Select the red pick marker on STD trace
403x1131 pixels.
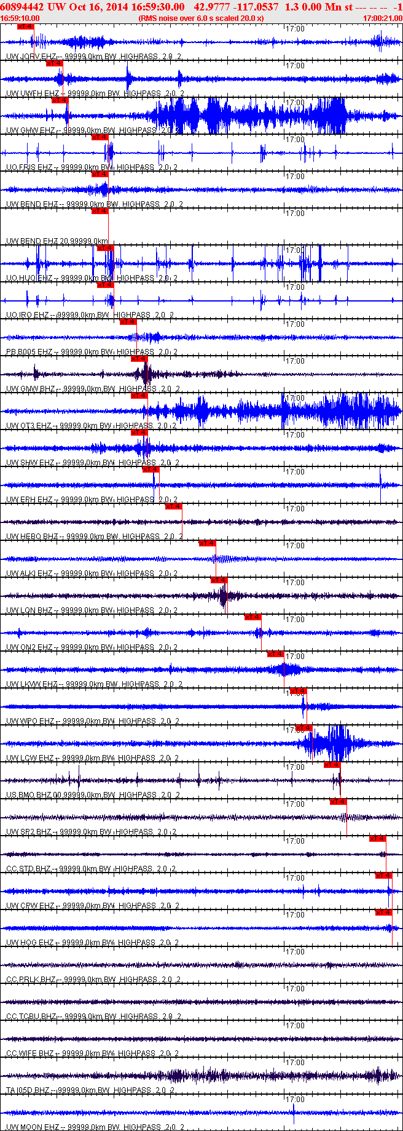(x=377, y=839)
